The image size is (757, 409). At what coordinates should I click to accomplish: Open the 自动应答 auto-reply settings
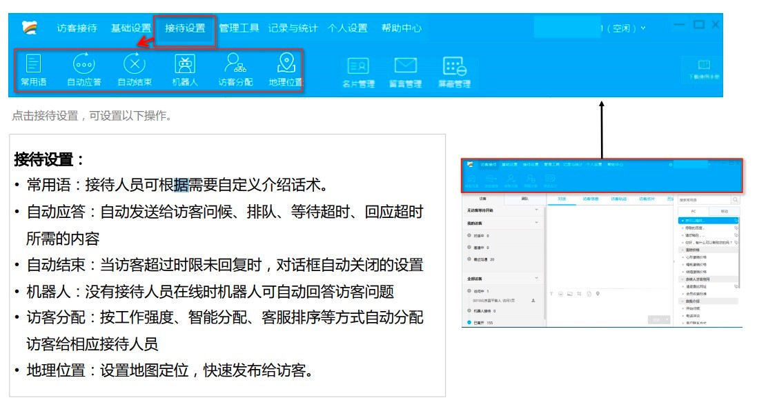pyautogui.click(x=84, y=70)
